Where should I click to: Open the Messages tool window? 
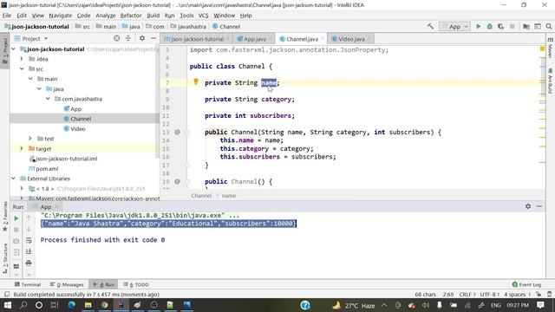tap(67, 284)
